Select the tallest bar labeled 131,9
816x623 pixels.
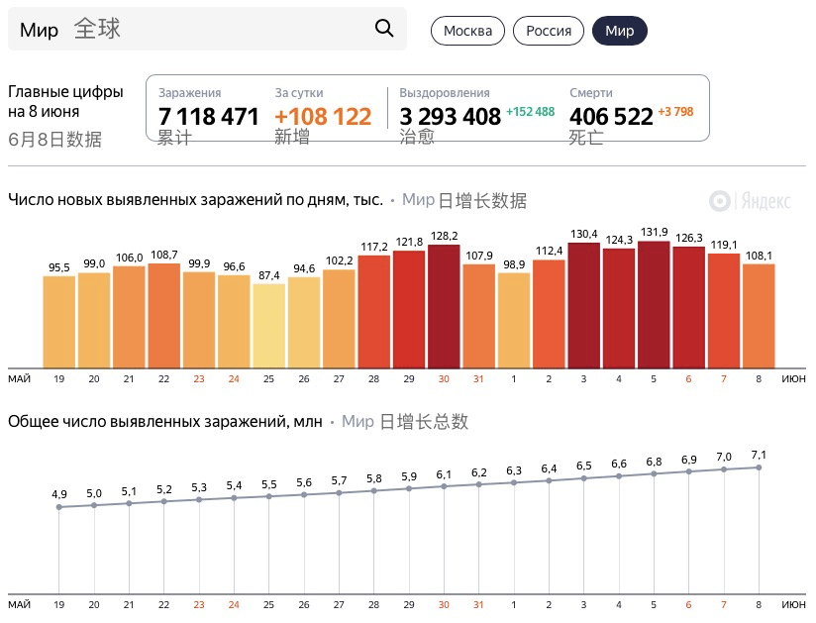[655, 302]
